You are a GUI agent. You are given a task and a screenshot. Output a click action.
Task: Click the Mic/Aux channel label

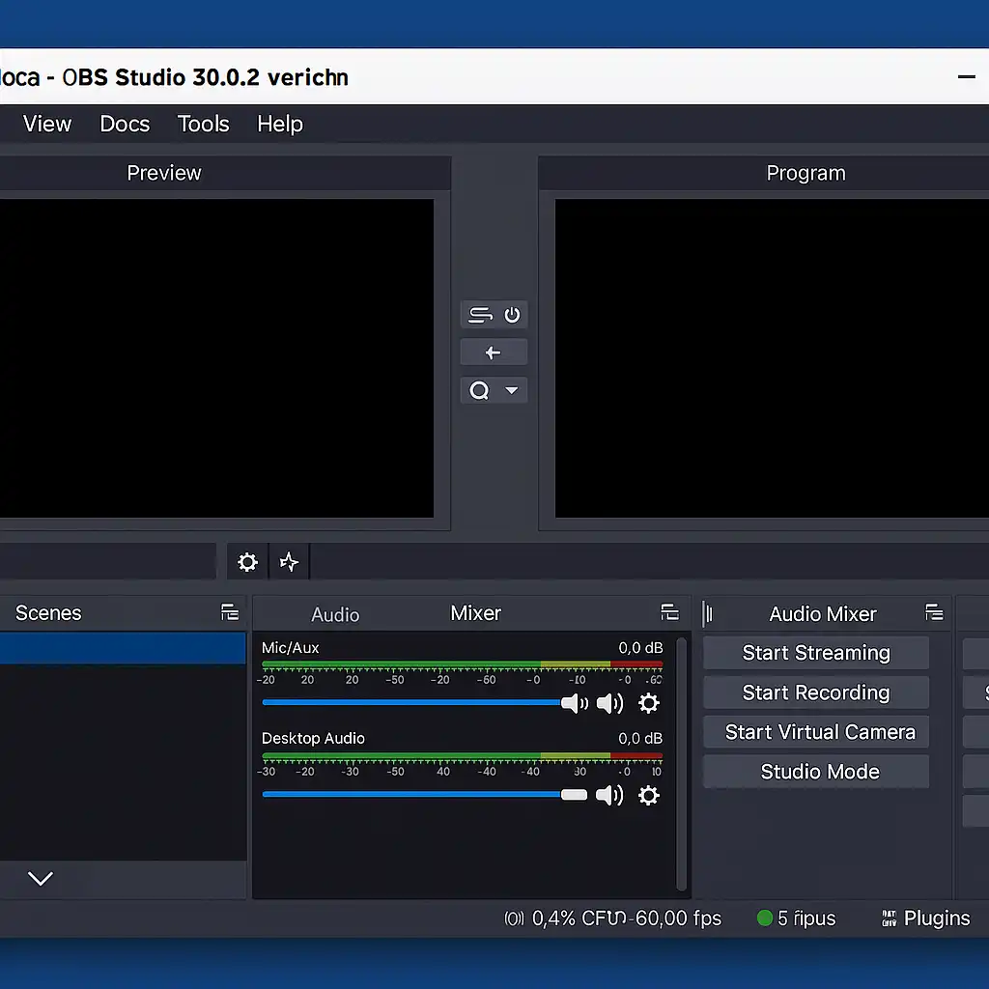290,648
